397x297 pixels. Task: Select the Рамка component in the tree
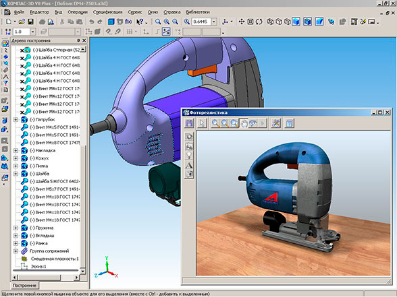(38, 243)
